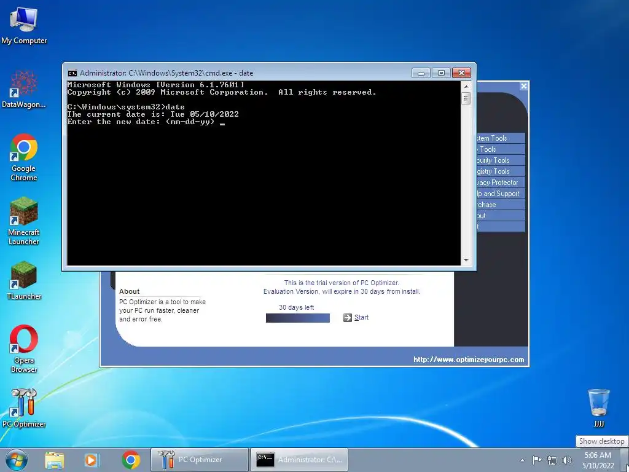The width and height of the screenshot is (629, 472).
Task: Open Security Tools in PC Optimizer menu
Action: 501,160
